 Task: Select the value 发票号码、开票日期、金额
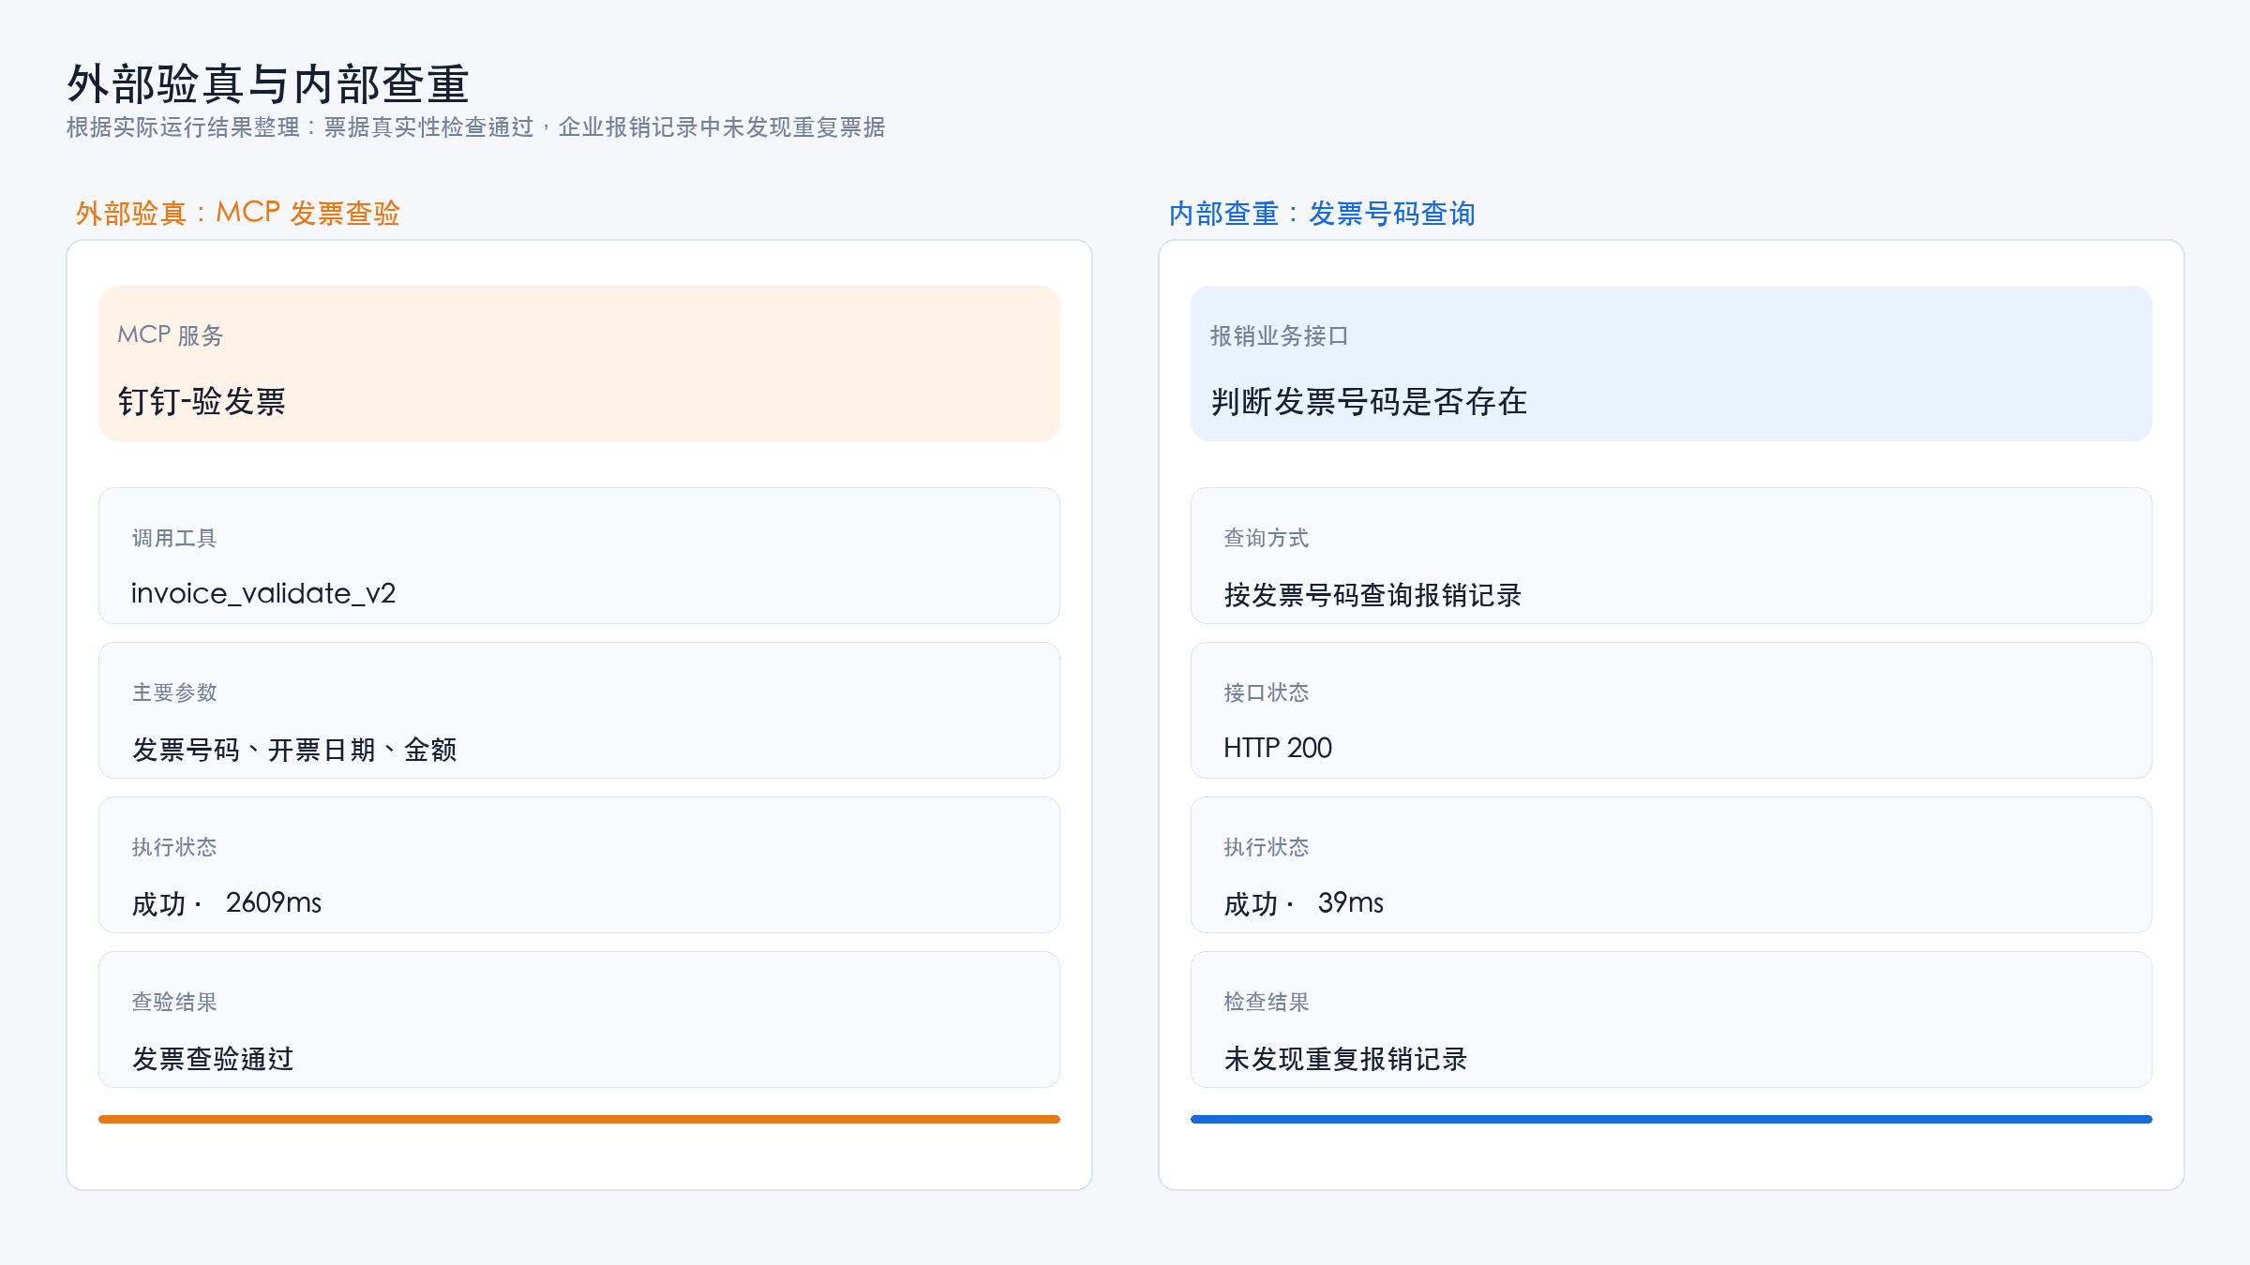tap(294, 749)
